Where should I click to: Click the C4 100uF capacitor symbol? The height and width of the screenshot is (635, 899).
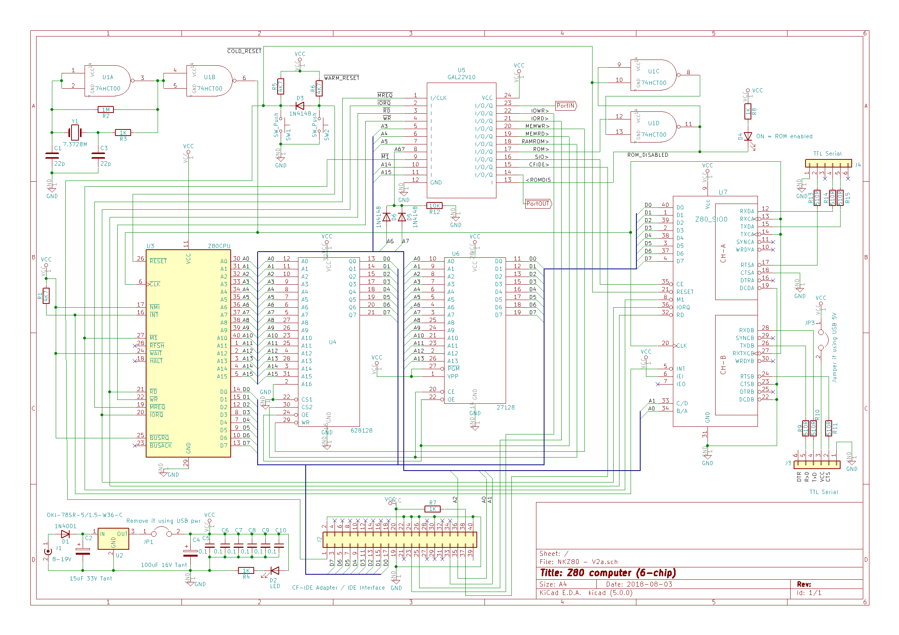tap(190, 553)
